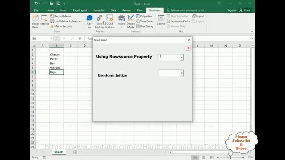Click Run Dialog
Image resolution: width=285 pixels, height=160 pixels.
(145, 26)
